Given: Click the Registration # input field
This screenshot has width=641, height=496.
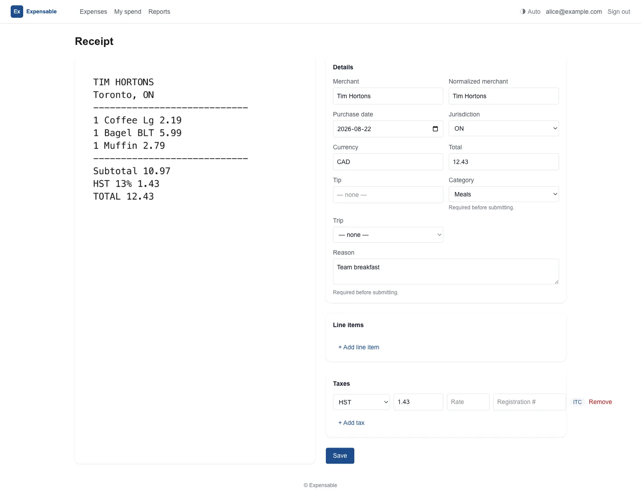Looking at the screenshot, I should [530, 402].
